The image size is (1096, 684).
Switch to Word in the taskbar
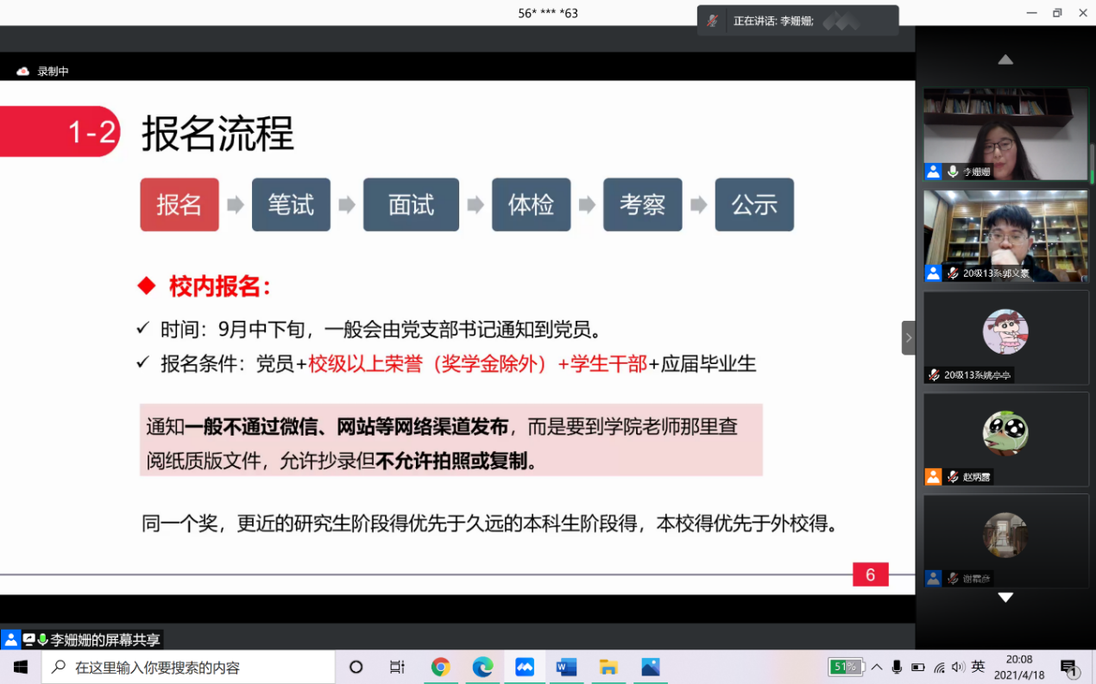point(566,667)
